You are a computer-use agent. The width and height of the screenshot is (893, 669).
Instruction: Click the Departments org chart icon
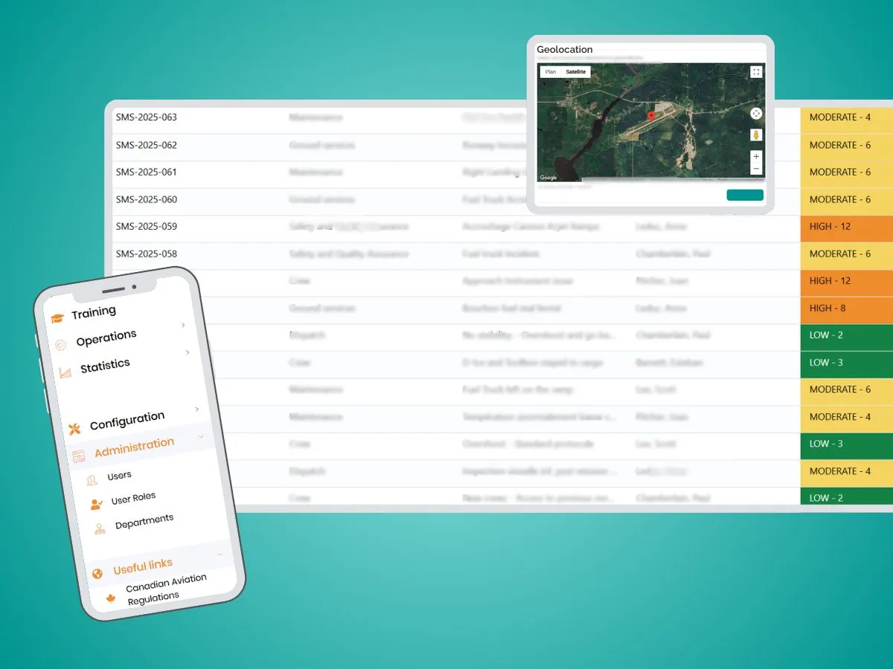100,529
